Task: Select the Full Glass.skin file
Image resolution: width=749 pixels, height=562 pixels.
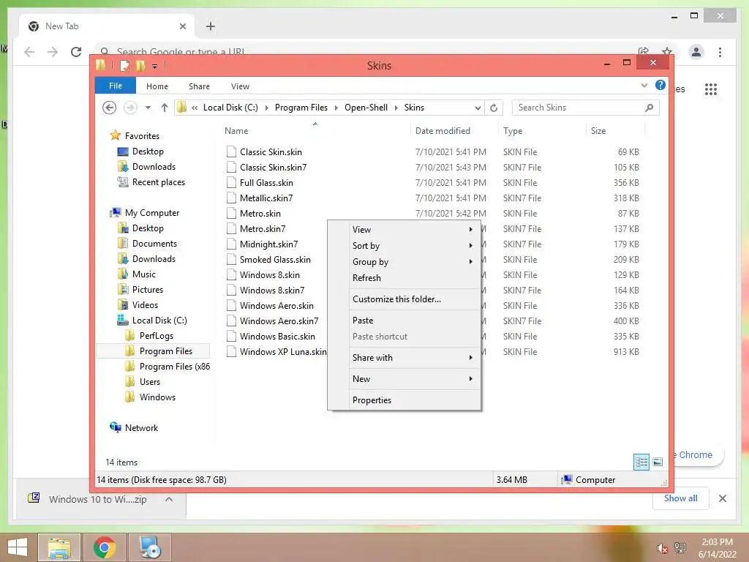Action: click(x=266, y=182)
